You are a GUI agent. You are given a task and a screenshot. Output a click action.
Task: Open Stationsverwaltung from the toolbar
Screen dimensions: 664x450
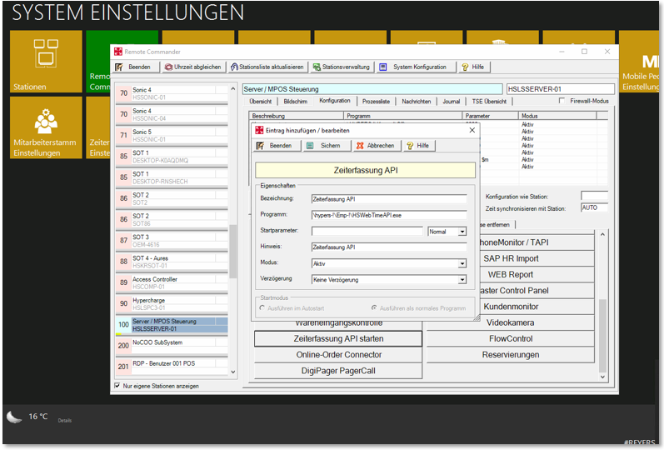click(x=342, y=67)
